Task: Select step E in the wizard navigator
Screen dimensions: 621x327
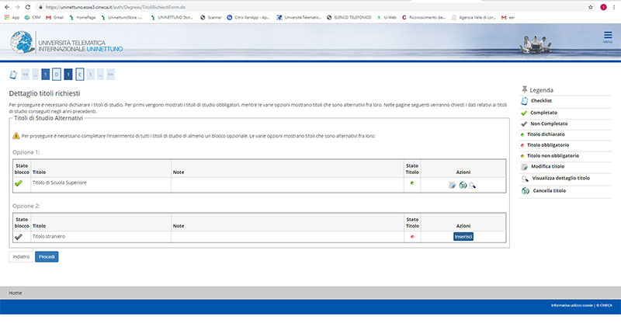Action: pyautogui.click(x=79, y=75)
